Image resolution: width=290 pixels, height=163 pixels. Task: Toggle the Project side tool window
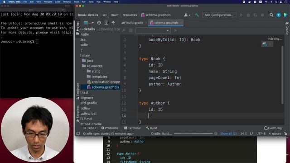click(x=77, y=28)
